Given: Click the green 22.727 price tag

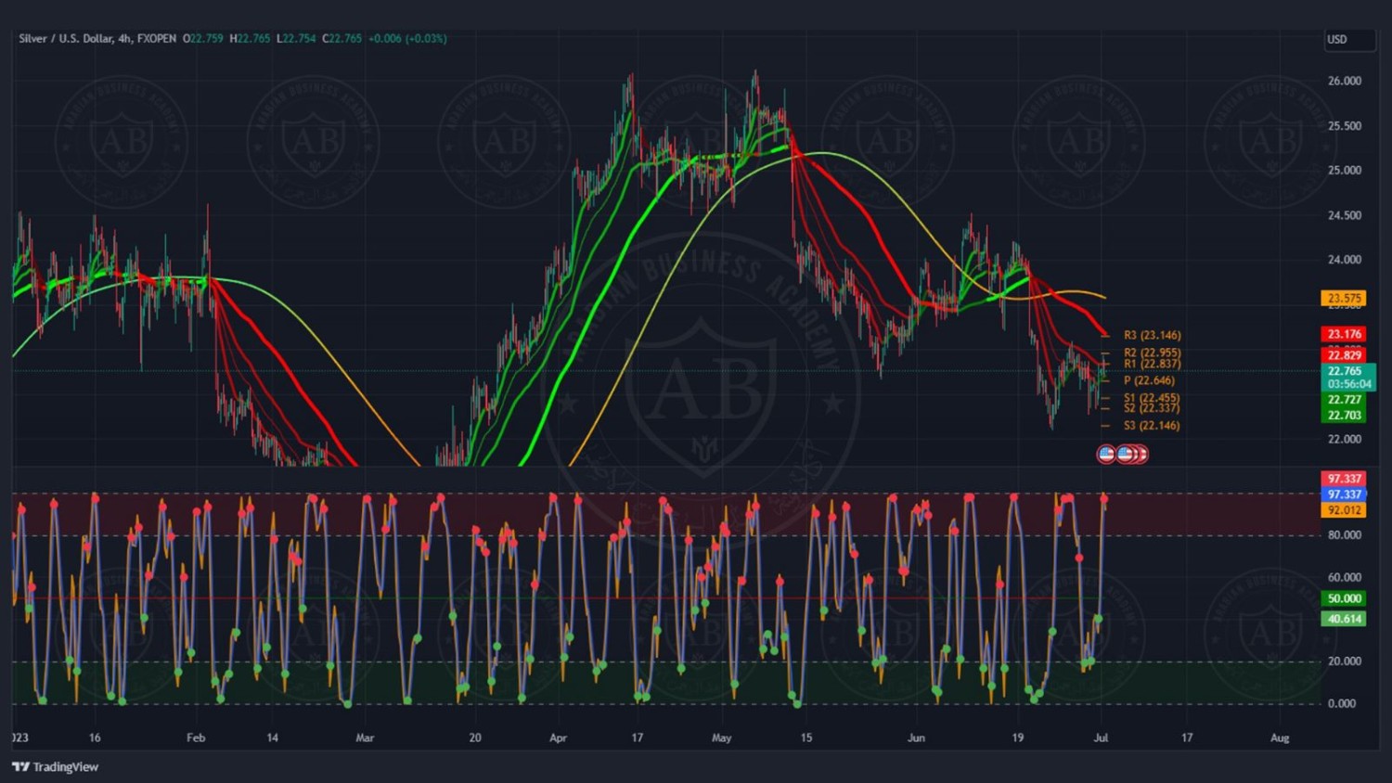Looking at the screenshot, I should tap(1344, 400).
